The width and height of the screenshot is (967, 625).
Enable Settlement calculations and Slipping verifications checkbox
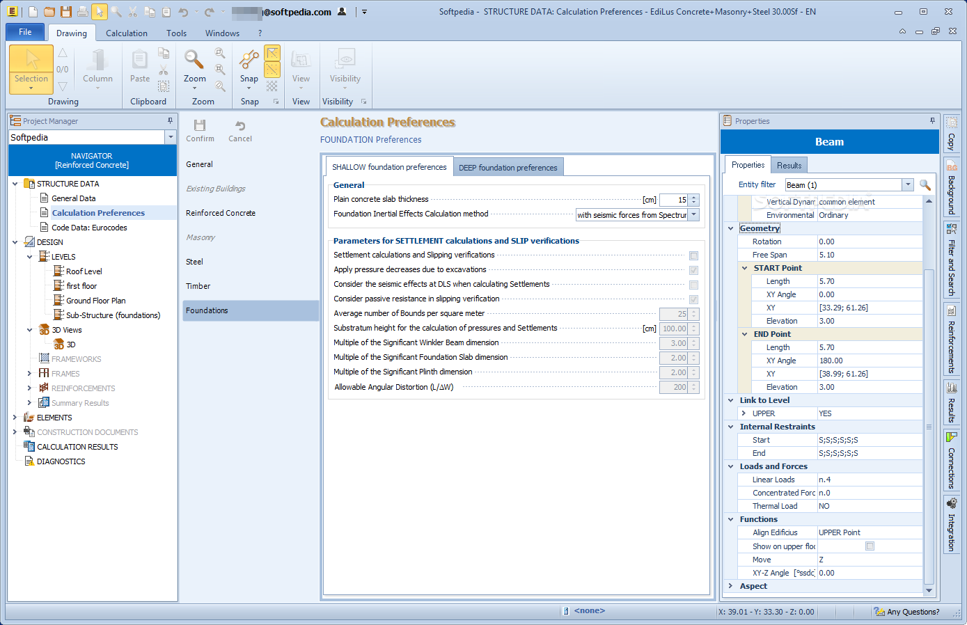click(693, 255)
